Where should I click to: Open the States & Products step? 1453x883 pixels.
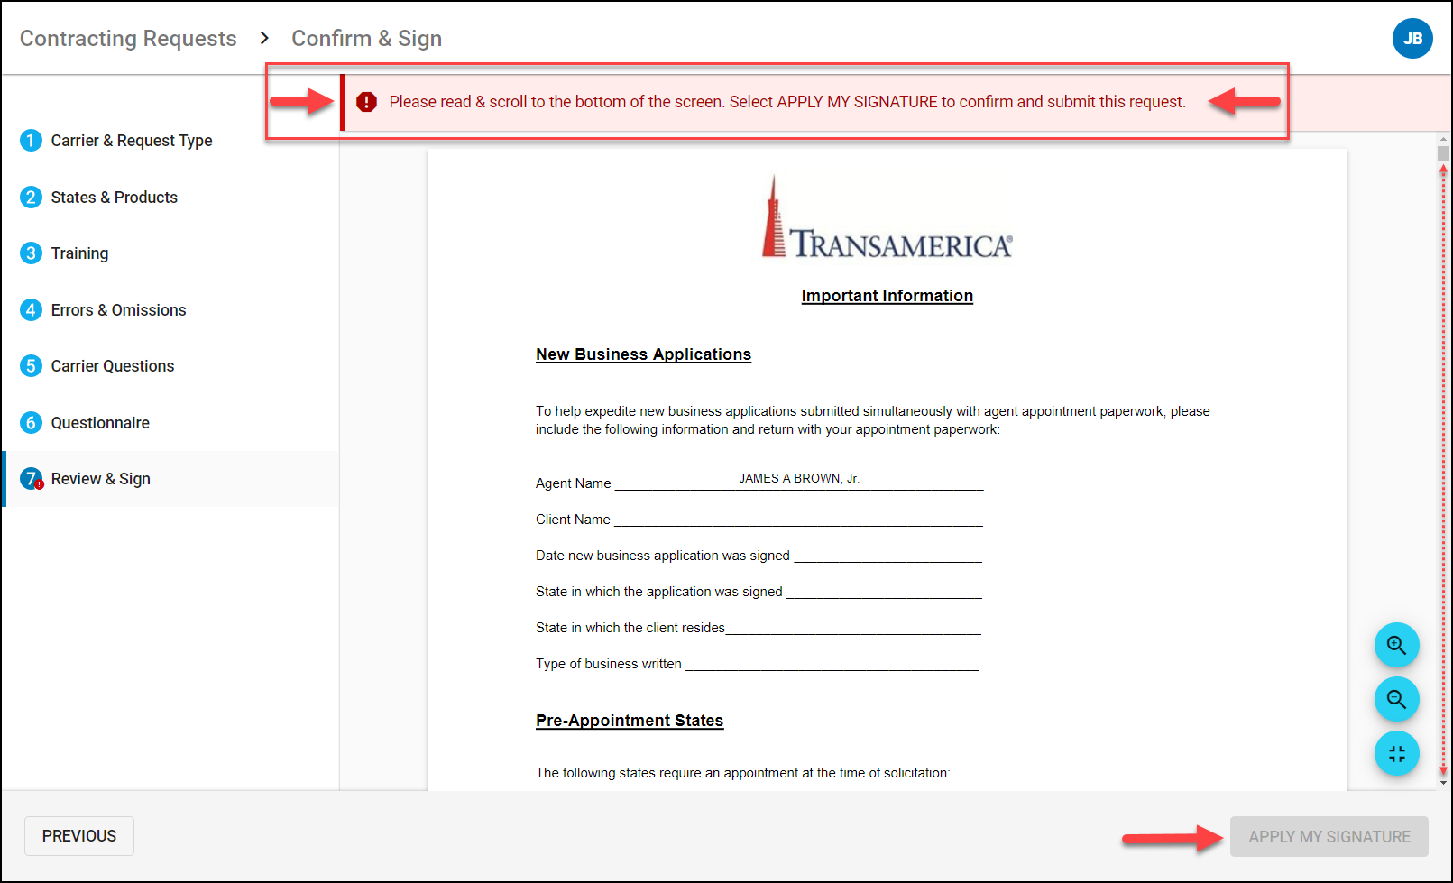click(x=114, y=198)
